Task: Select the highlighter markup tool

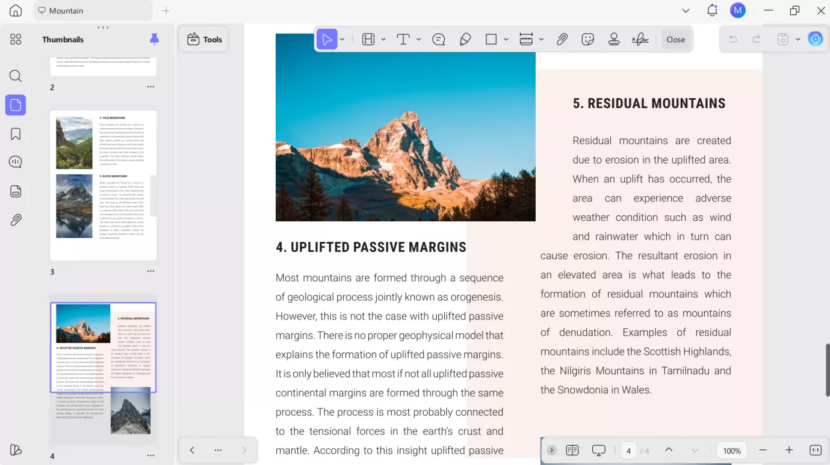Action: point(368,40)
